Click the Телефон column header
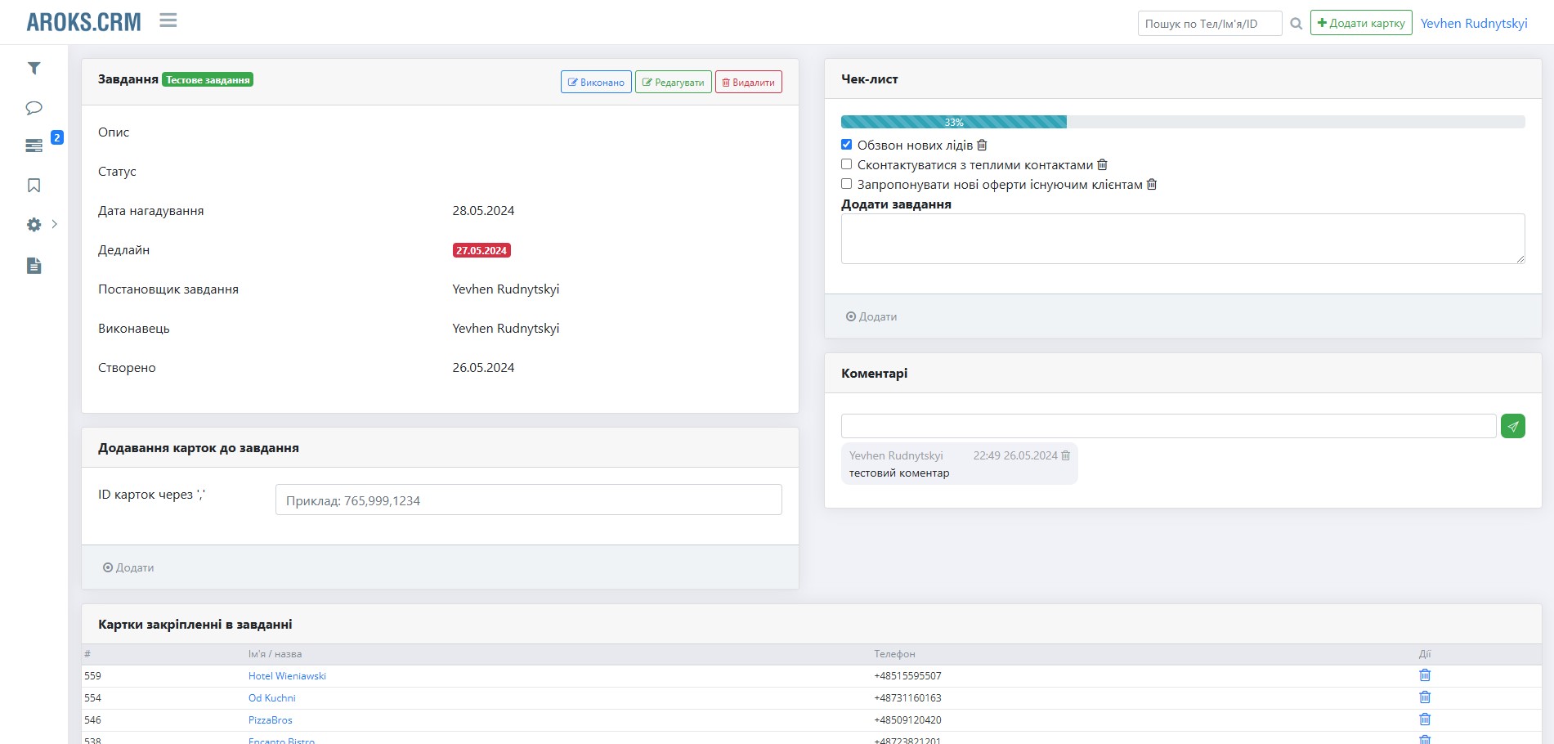This screenshot has height=744, width=1554. (x=894, y=654)
